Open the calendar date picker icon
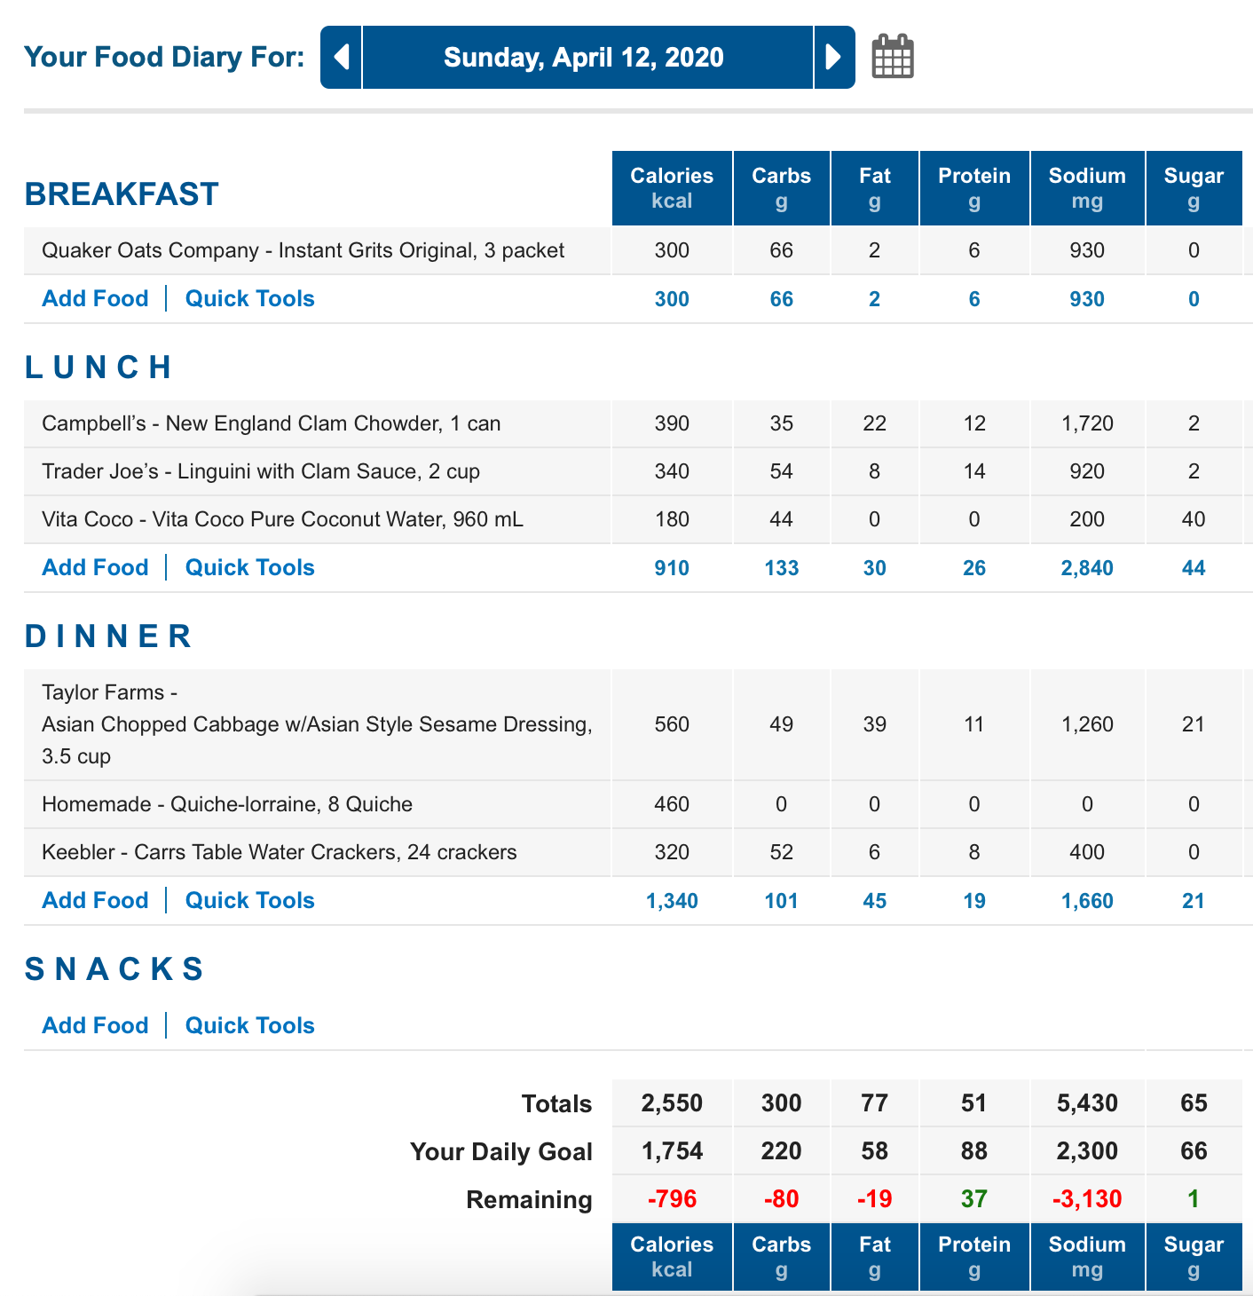This screenshot has width=1253, height=1296. 893,57
